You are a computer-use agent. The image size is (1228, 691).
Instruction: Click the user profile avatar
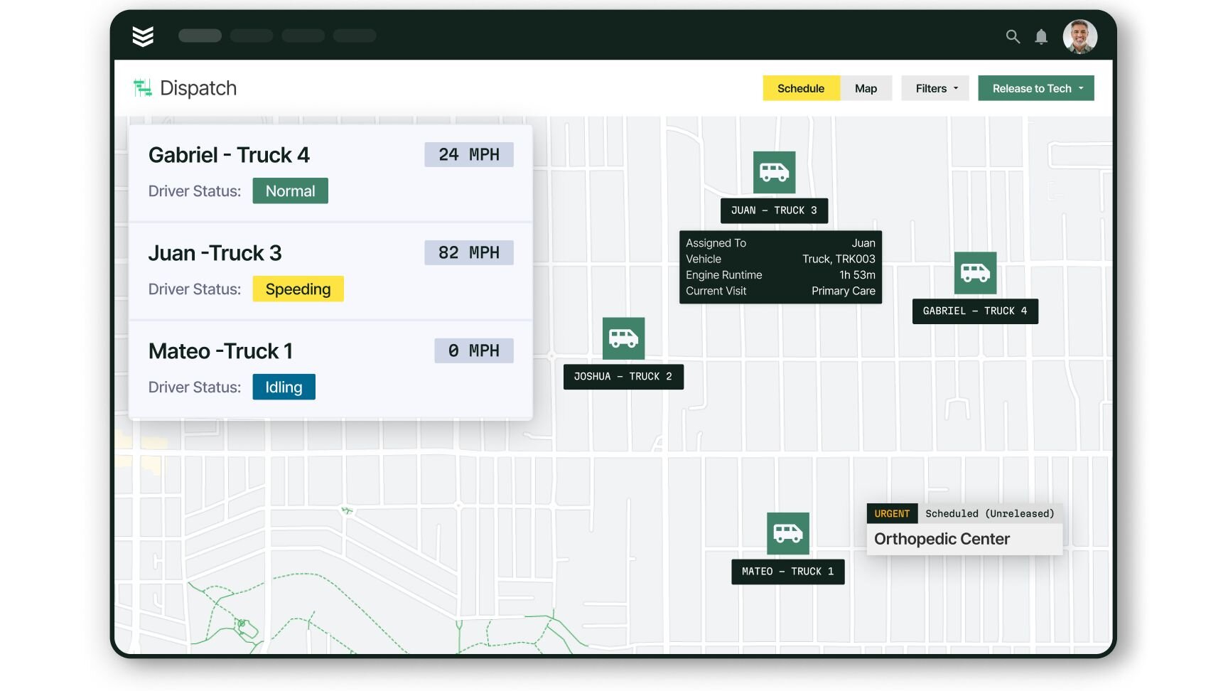[1079, 36]
